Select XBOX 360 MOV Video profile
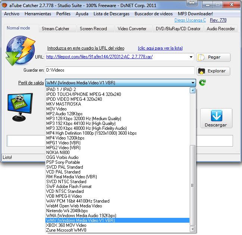242x235 pixels. (x=117, y=225)
